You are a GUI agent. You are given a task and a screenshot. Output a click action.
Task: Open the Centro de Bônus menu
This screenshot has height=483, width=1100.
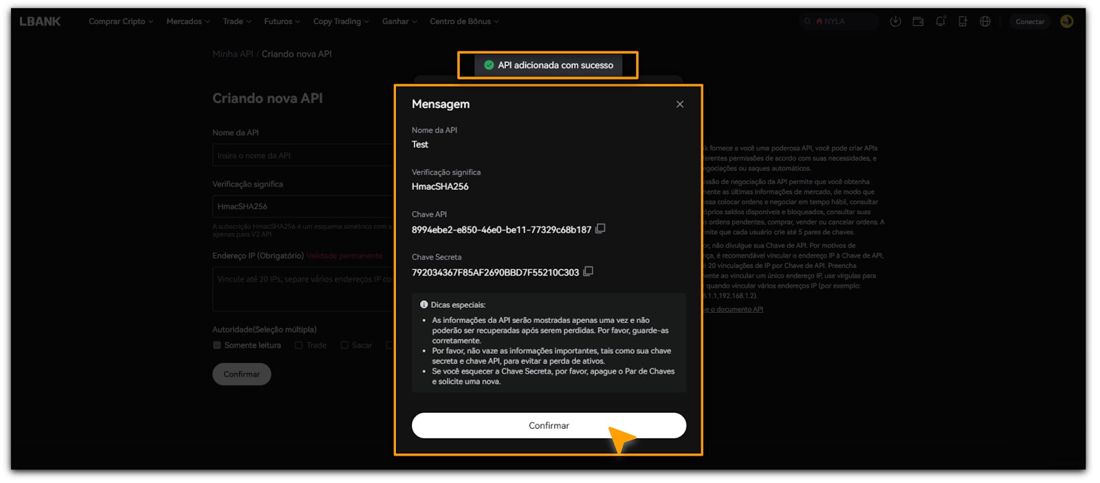[464, 21]
